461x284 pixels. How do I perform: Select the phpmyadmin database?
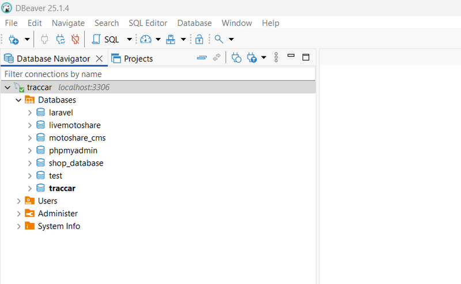tap(73, 151)
